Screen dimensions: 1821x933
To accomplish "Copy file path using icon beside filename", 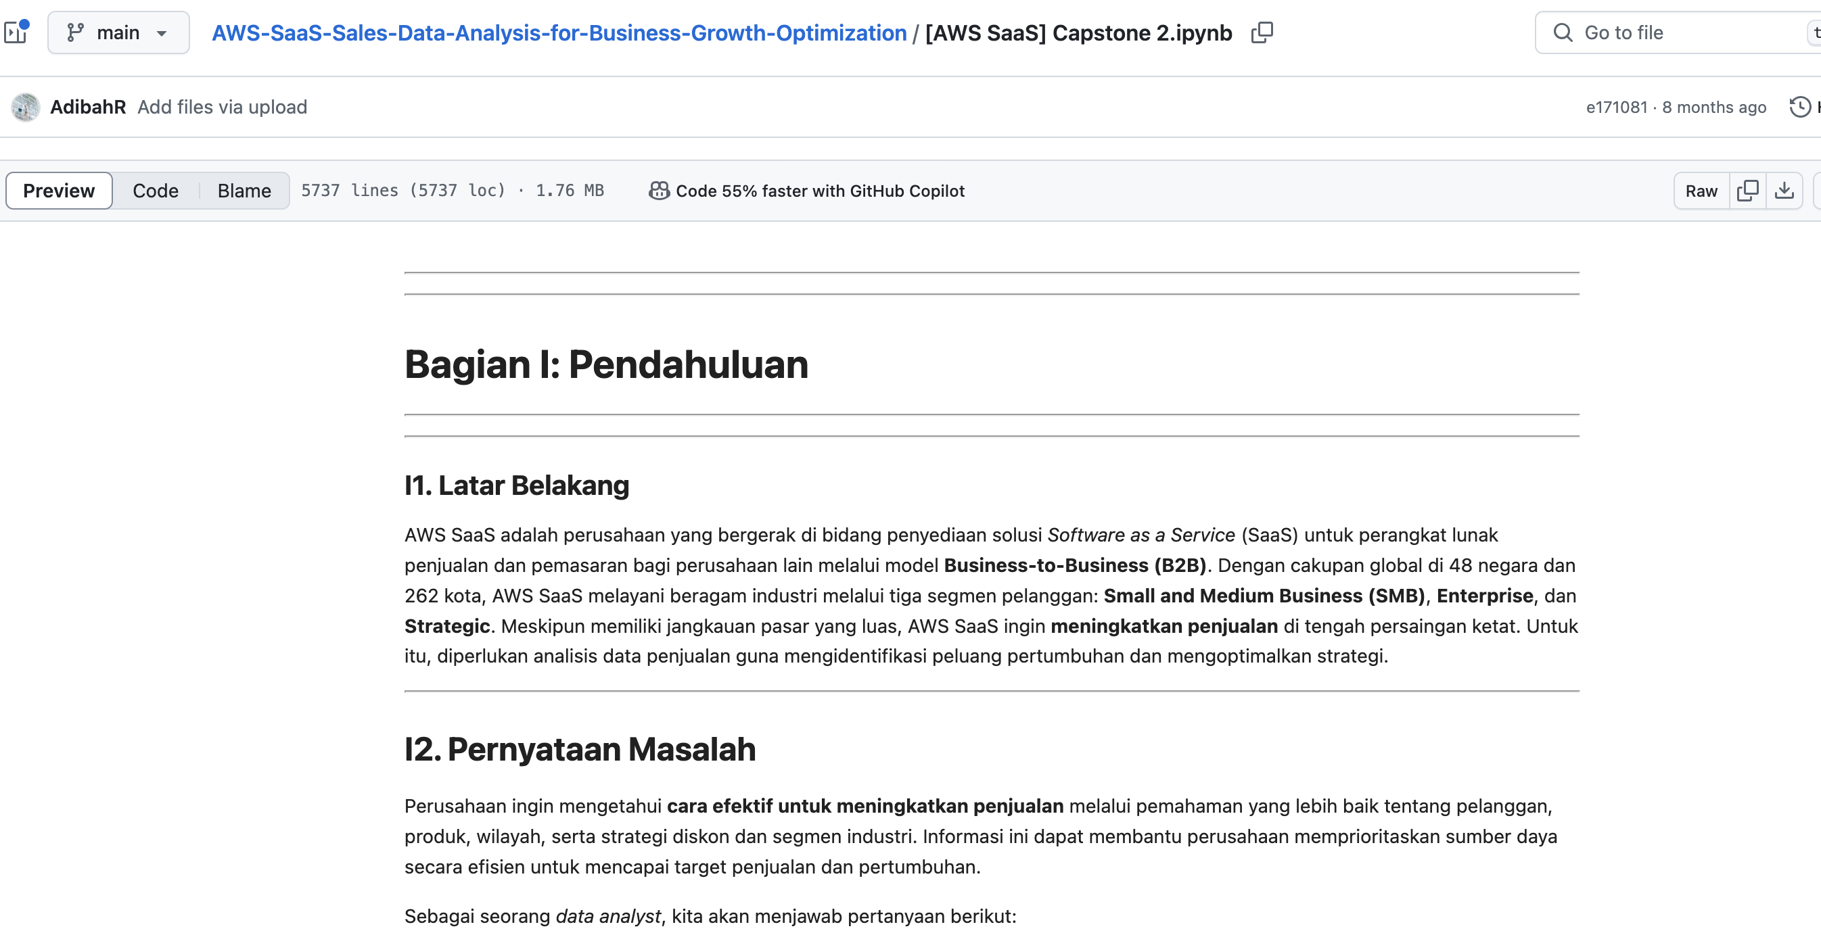I will pyautogui.click(x=1262, y=32).
